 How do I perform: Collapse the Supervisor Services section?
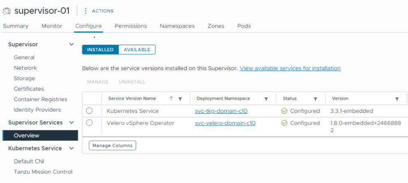[72, 123]
